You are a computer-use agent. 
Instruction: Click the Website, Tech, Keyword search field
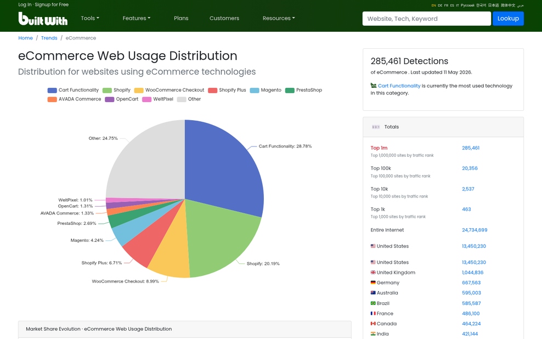[x=427, y=19]
